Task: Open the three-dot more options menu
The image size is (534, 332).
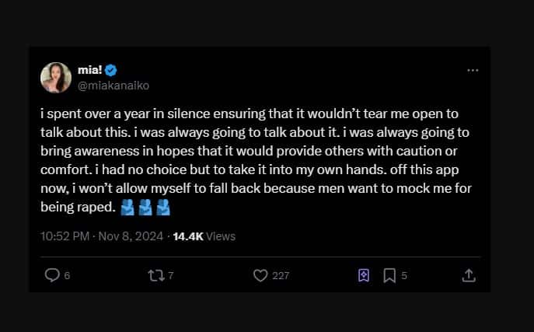Action: pos(473,70)
